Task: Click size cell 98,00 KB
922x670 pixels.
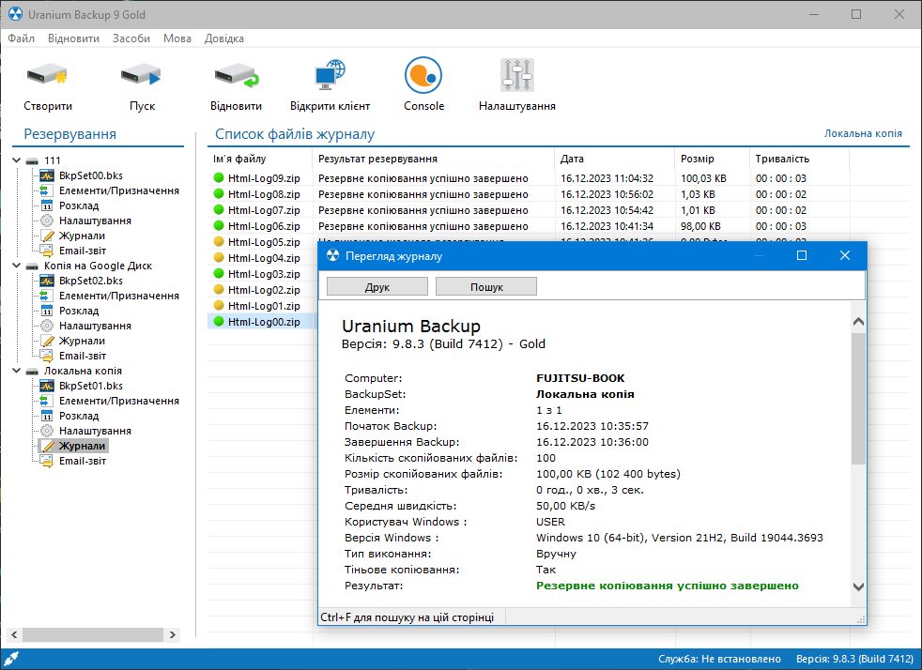Action: pos(700,226)
